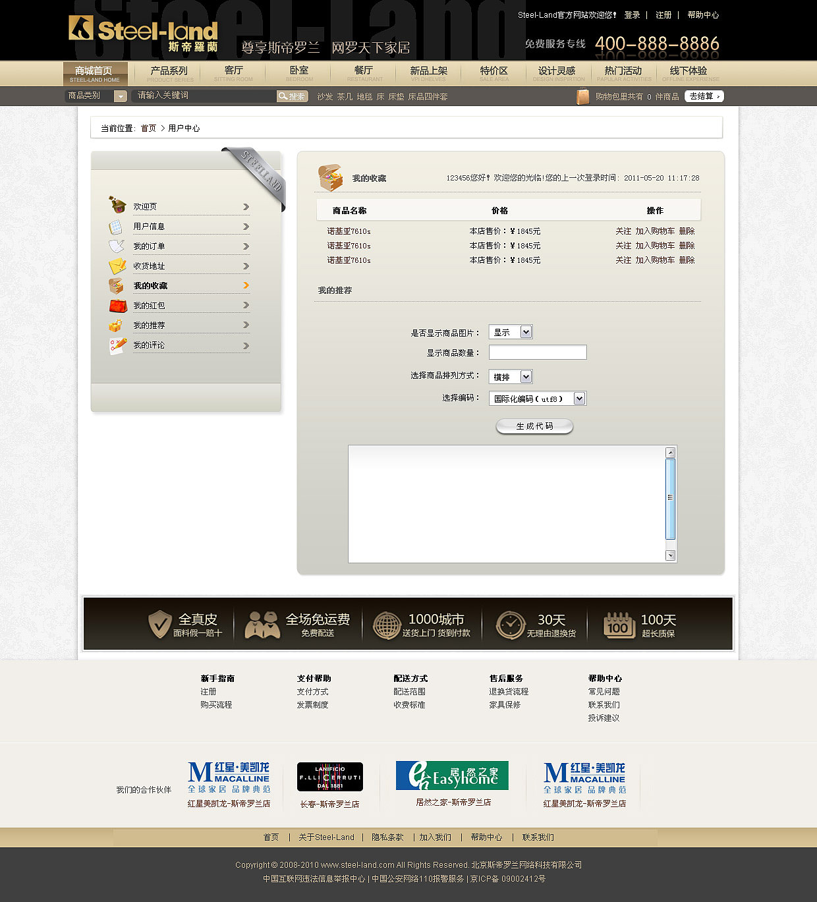Click the textarea scrollbar down arrow
817x902 pixels.
[671, 555]
